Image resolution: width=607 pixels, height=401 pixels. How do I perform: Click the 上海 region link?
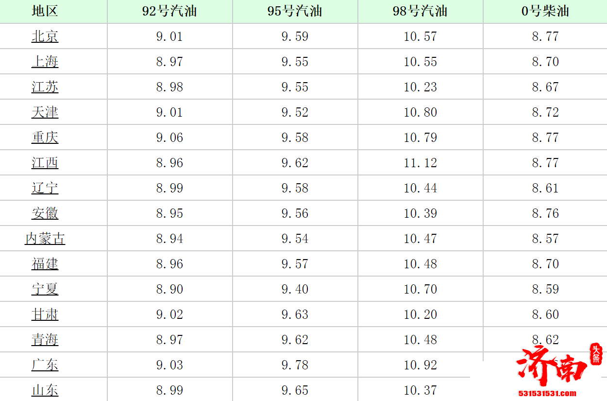45,62
